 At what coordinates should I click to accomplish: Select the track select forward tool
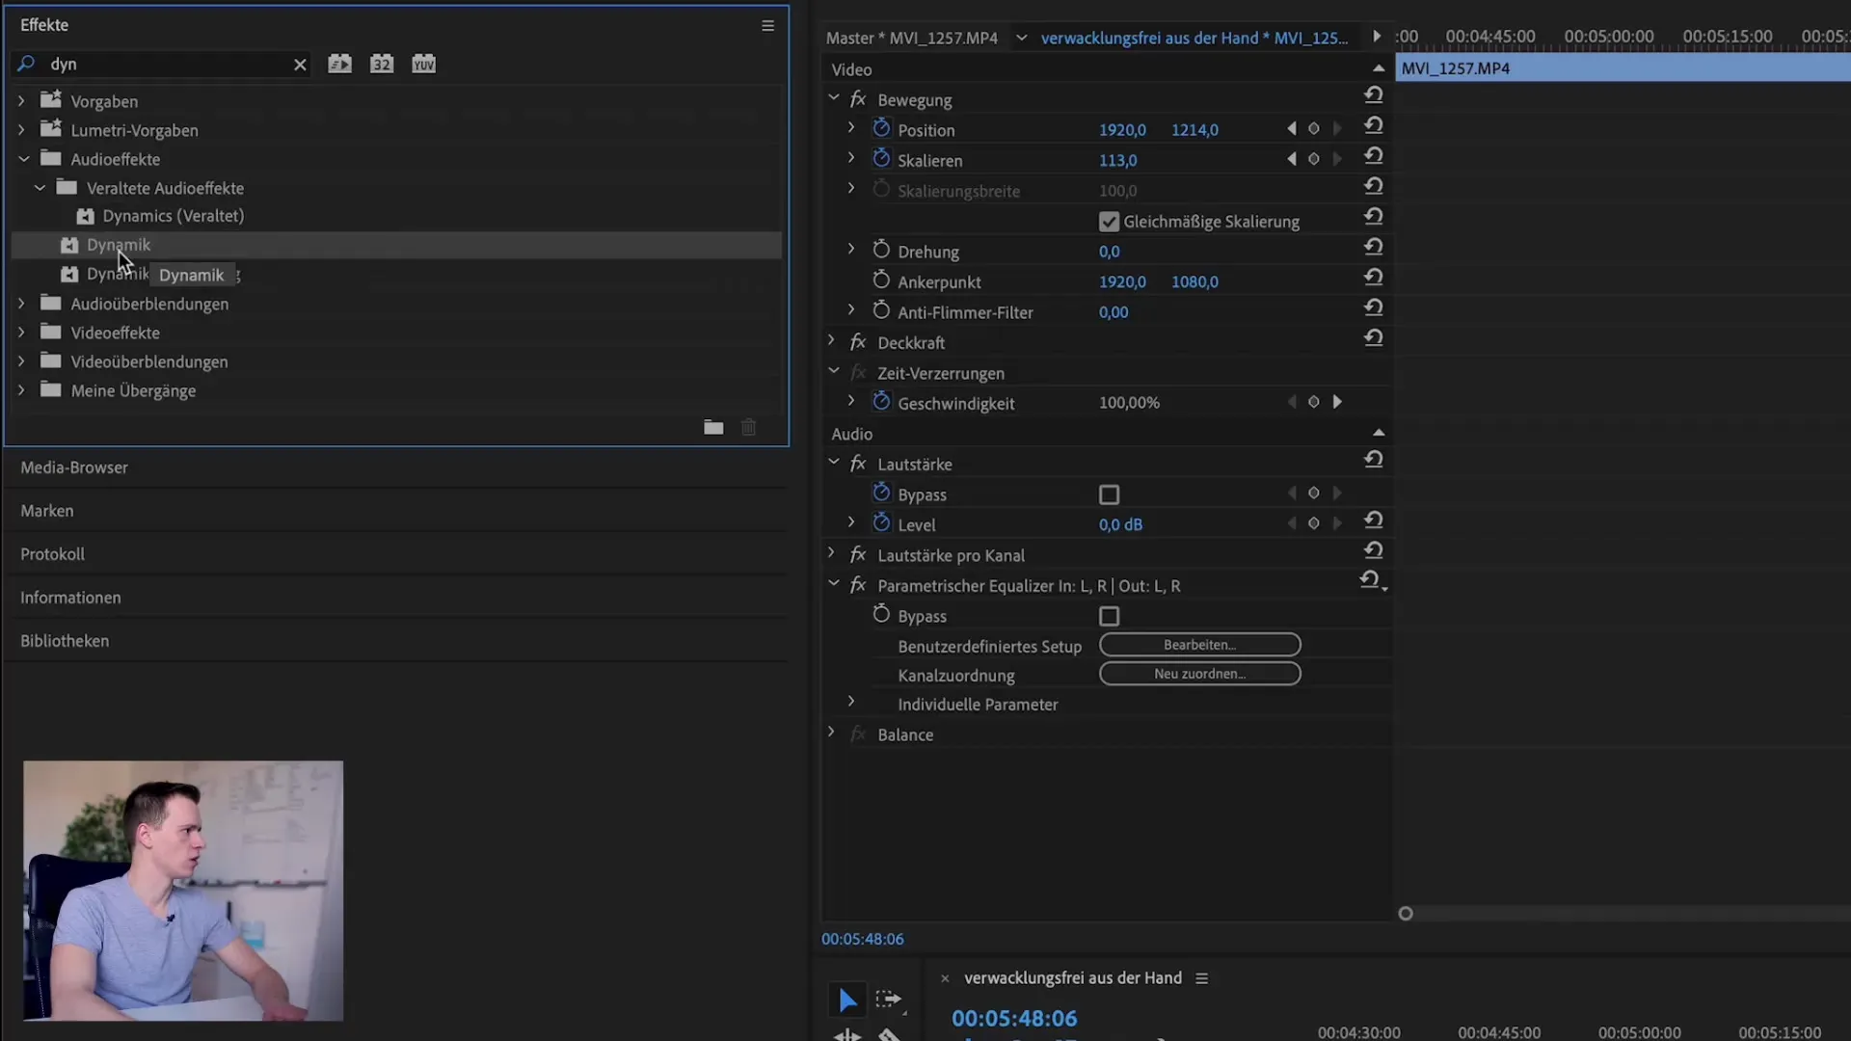(888, 1000)
